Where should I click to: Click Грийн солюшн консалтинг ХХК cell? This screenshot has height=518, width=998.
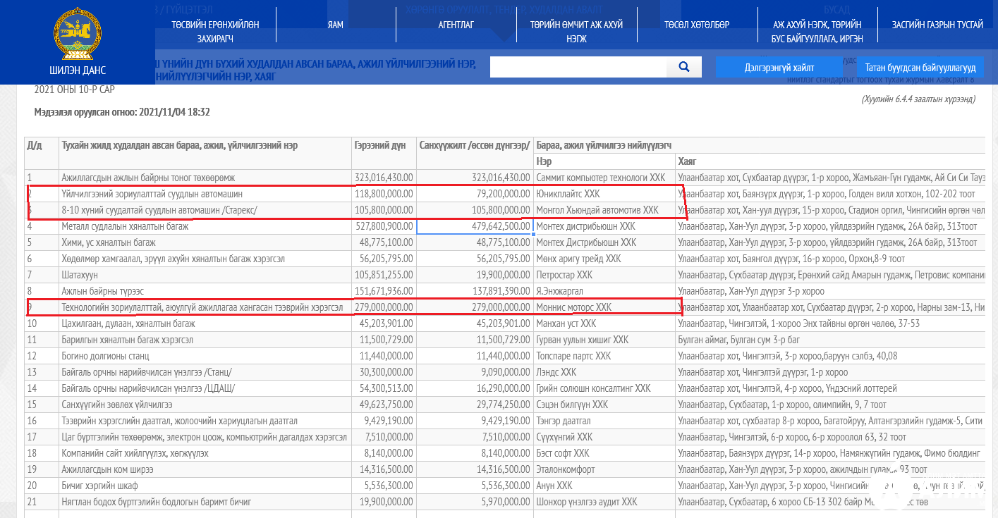tap(604, 388)
